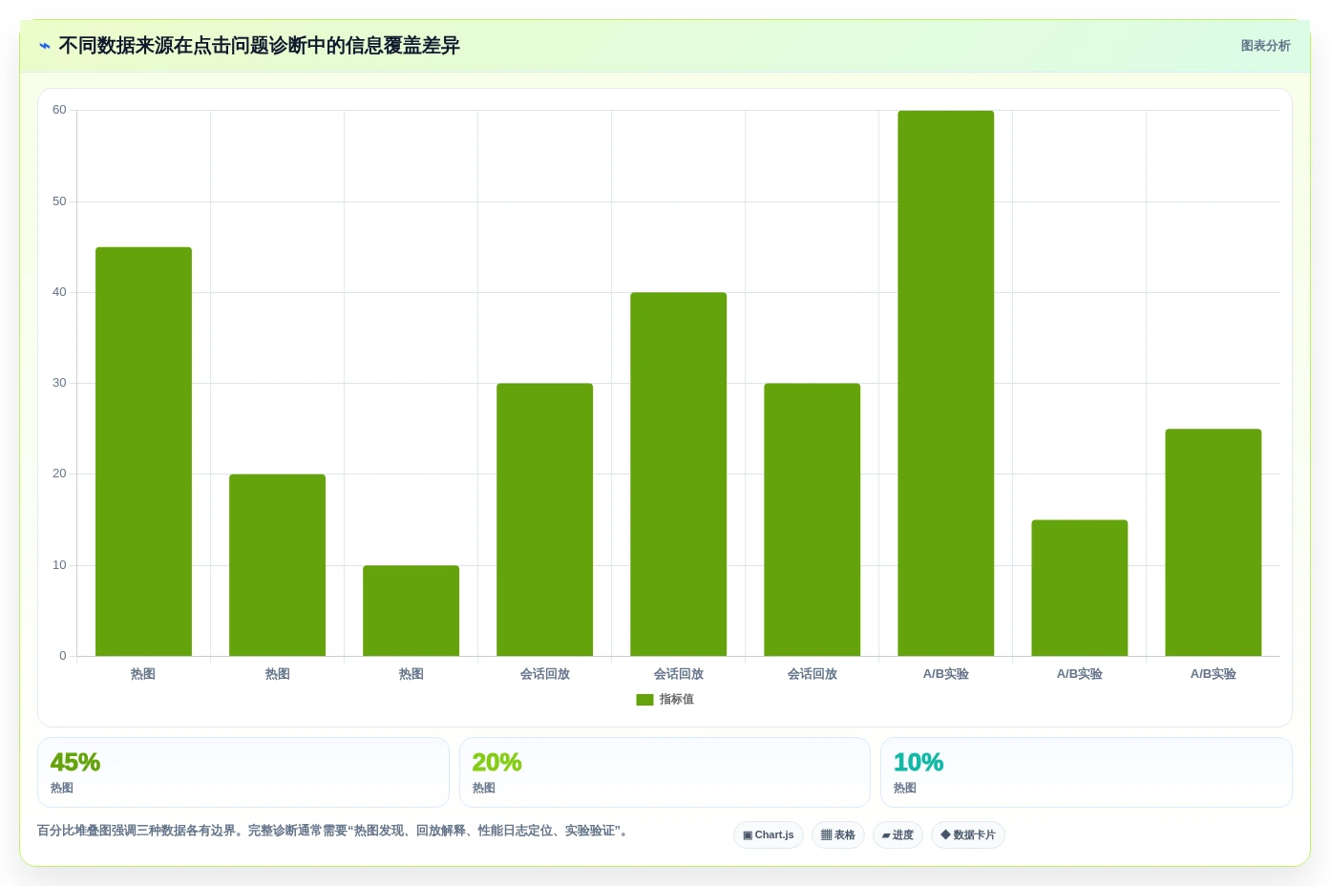The image size is (1330, 886).
Task: Select the 数据卡片 tag
Action: tap(968, 835)
